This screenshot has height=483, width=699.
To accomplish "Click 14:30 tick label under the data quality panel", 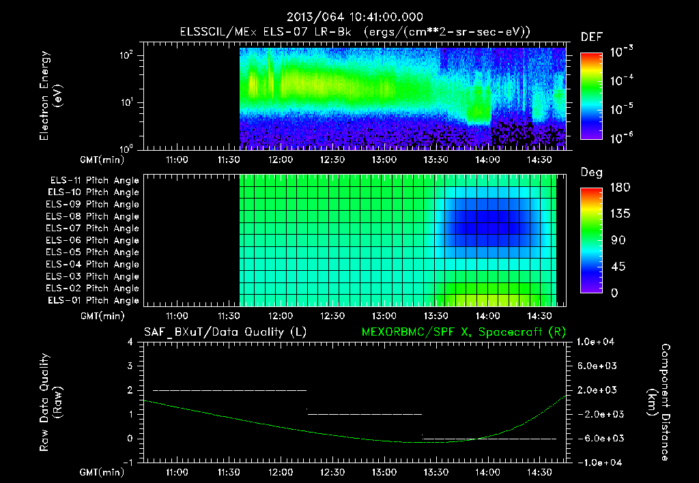I will coord(539,472).
